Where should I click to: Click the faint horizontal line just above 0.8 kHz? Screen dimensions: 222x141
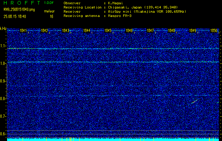(x=113, y=96)
